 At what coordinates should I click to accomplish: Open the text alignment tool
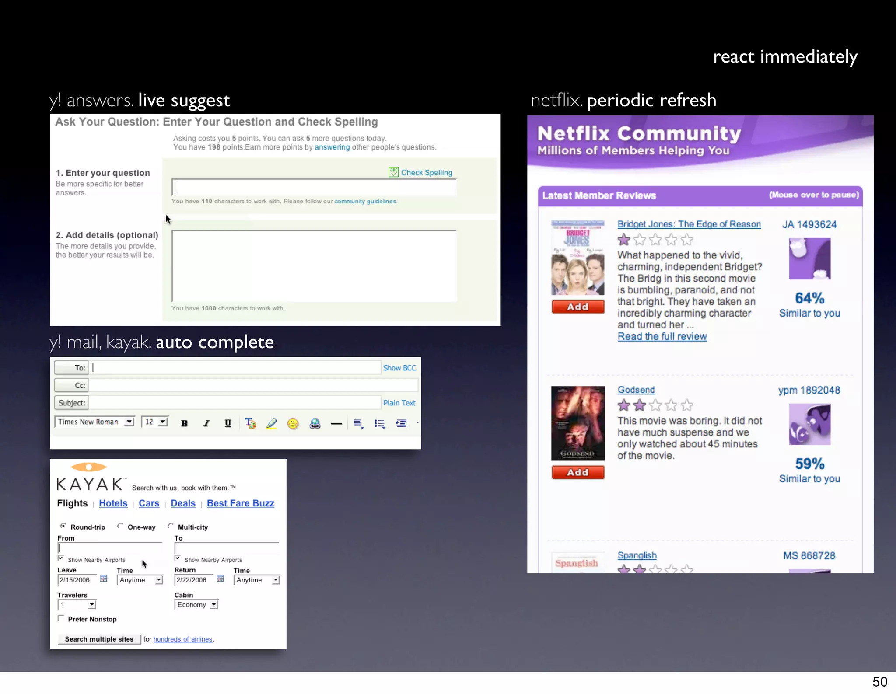[x=358, y=423]
